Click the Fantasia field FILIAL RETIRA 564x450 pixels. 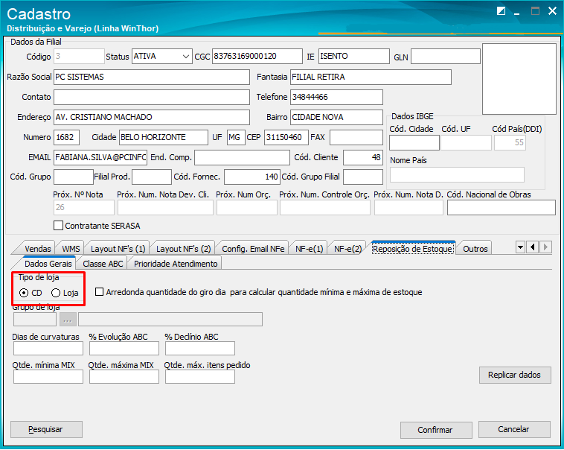tap(371, 77)
